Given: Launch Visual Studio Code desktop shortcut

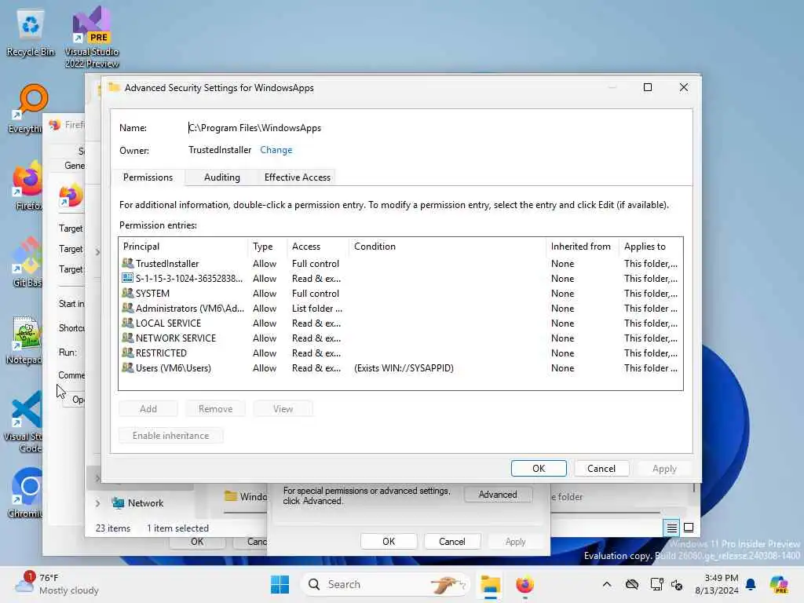Looking at the screenshot, I should (x=24, y=422).
